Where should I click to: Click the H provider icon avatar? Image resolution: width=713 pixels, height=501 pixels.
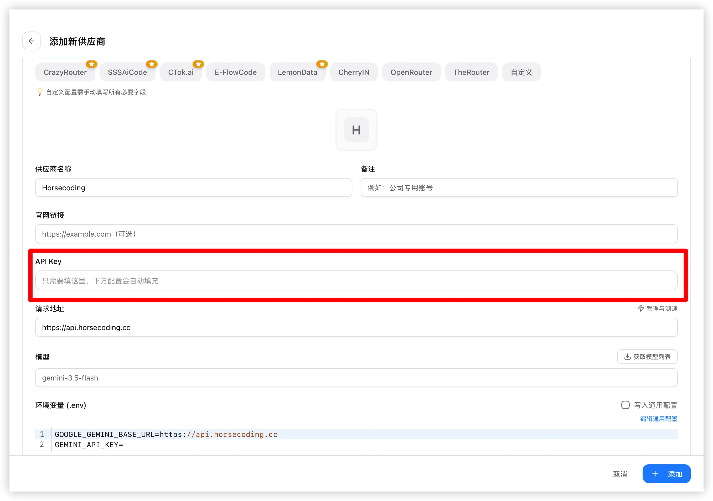point(357,130)
